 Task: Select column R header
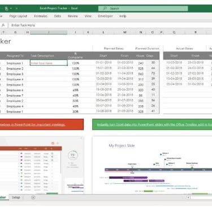click(x=196, y=32)
